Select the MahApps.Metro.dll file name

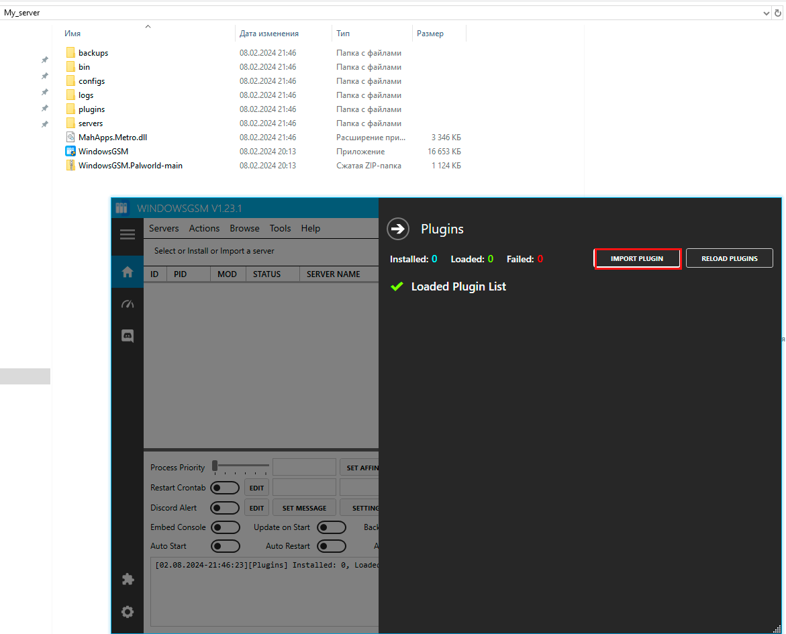click(x=113, y=138)
